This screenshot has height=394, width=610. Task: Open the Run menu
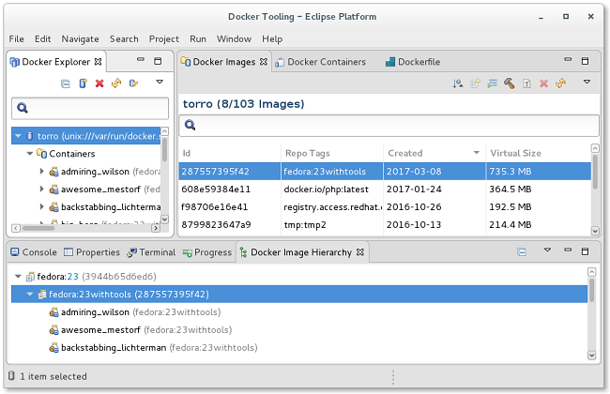198,38
